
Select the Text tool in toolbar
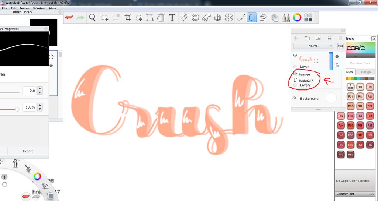[x=172, y=18]
